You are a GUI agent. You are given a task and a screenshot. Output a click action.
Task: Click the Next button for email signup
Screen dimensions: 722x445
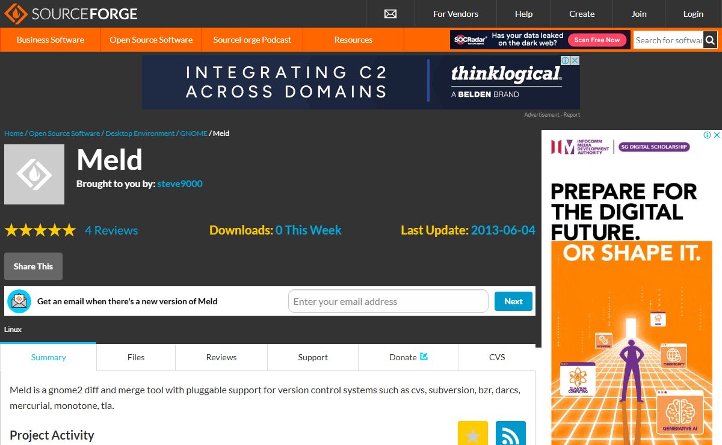(513, 301)
